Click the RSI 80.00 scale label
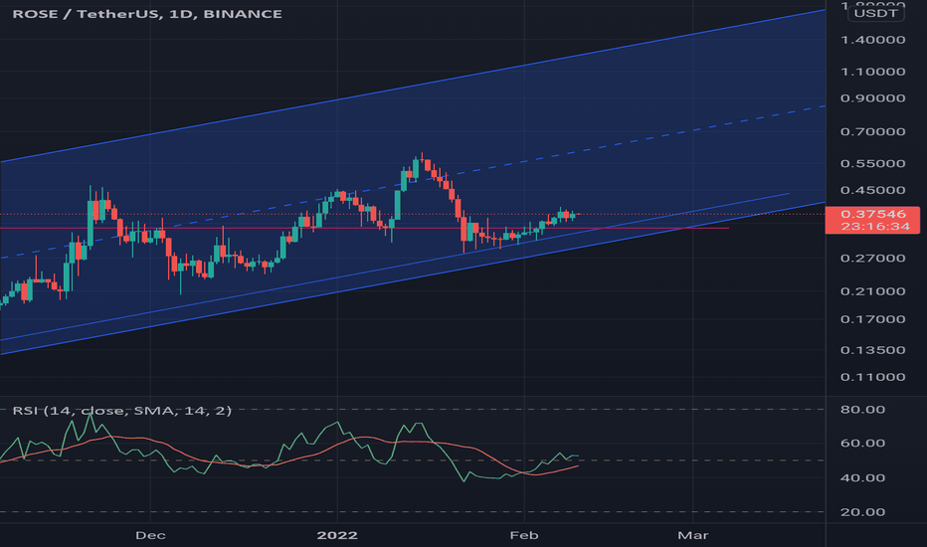This screenshot has height=547, width=927. click(x=862, y=409)
